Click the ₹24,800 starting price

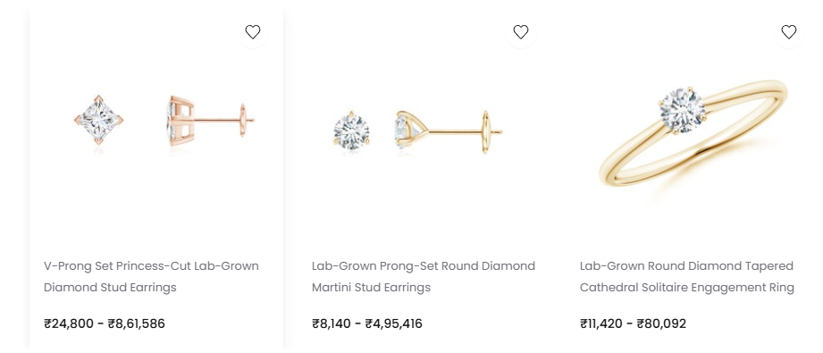[69, 324]
